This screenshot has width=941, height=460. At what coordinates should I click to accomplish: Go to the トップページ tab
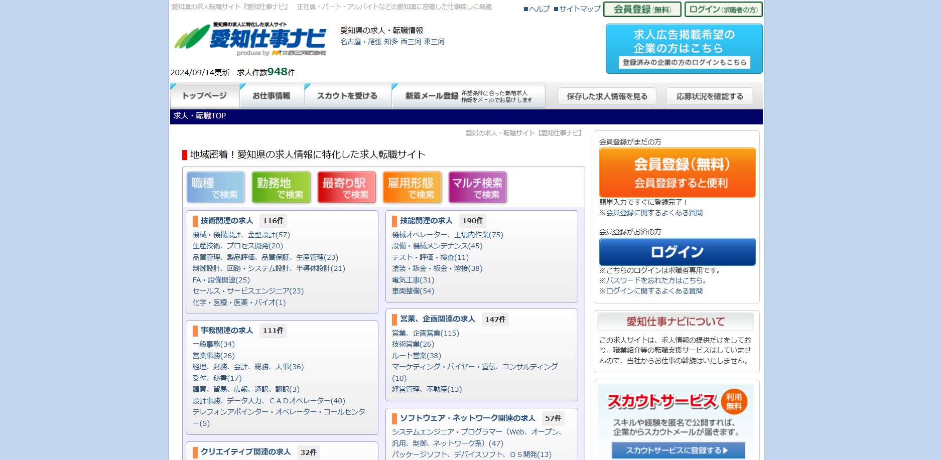click(x=205, y=96)
